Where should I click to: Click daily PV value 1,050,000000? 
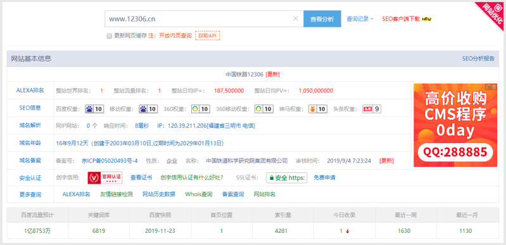click(x=316, y=91)
